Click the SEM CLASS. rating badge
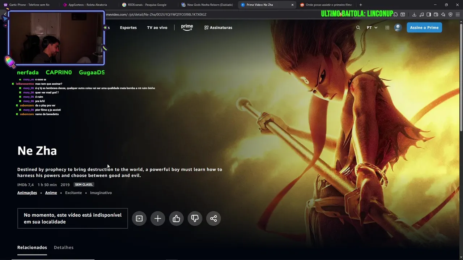463x260 pixels. point(84,185)
